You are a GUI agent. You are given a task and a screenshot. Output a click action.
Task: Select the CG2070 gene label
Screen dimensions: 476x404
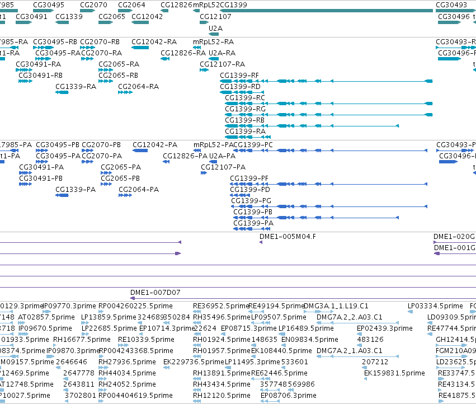93,5
